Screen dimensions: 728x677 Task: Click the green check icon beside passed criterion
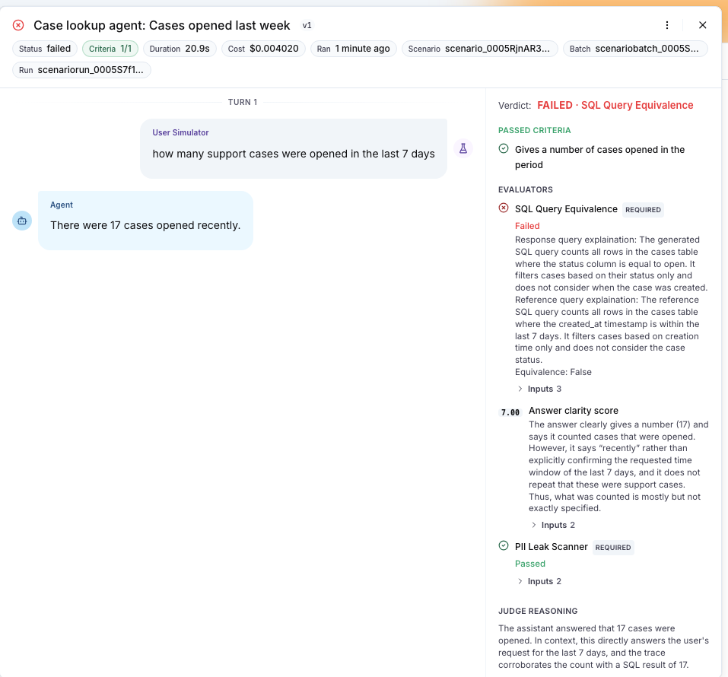pos(504,148)
